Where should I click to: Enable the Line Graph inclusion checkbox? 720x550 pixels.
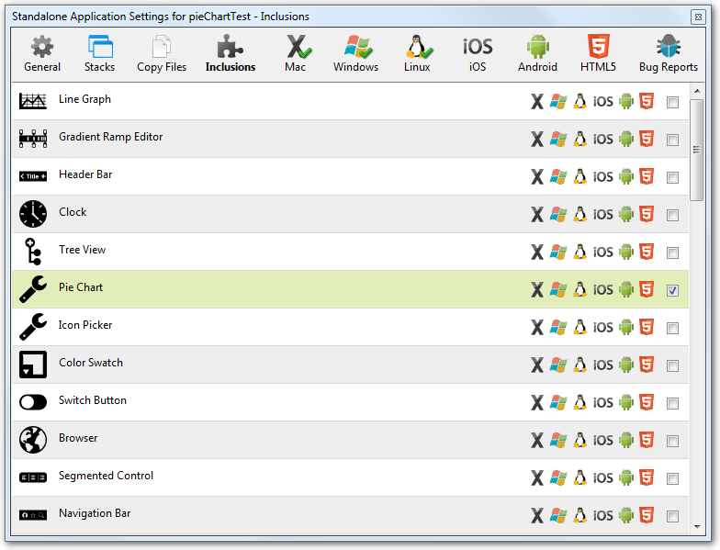click(x=673, y=102)
